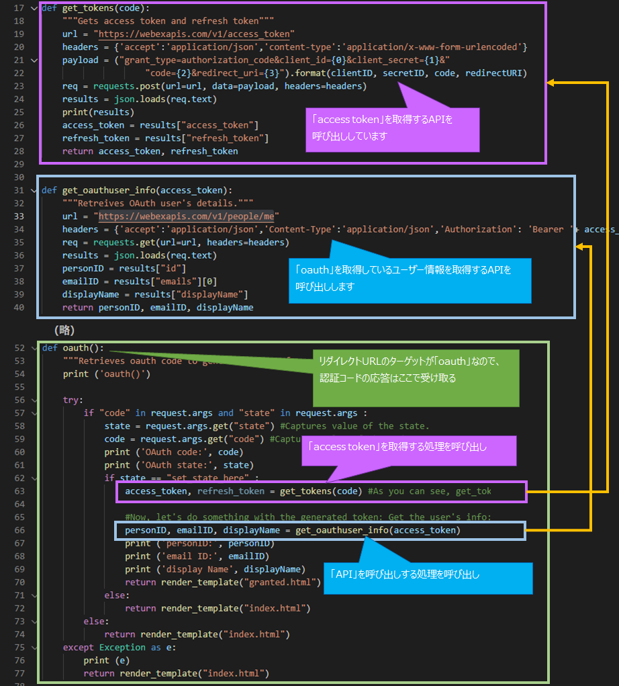Viewport: 619px width, 686px height.
Task: Collapse the oauth function fold chevron
Action: pos(35,348)
